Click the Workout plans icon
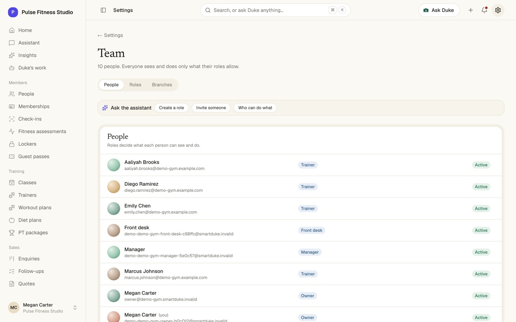 click(x=12, y=208)
